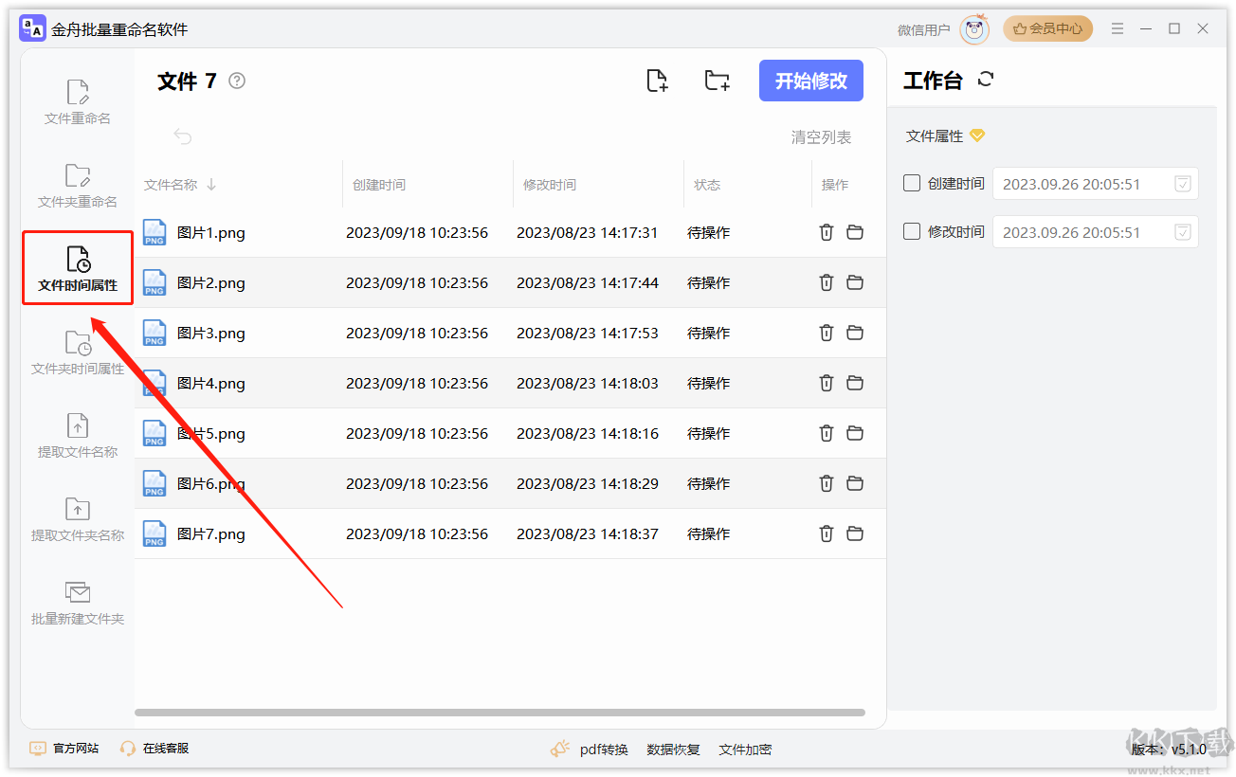Open the 创建时间 date picker dropdown
This screenshot has height=777, width=1236.
[1182, 183]
